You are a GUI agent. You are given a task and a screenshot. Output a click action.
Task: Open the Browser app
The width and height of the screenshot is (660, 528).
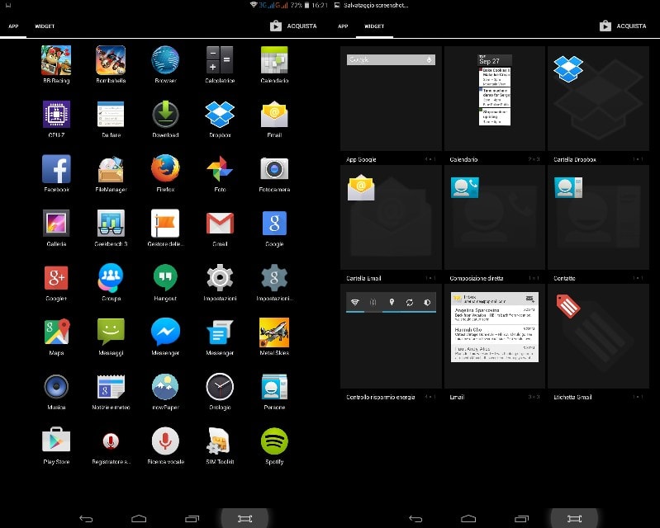(x=165, y=60)
